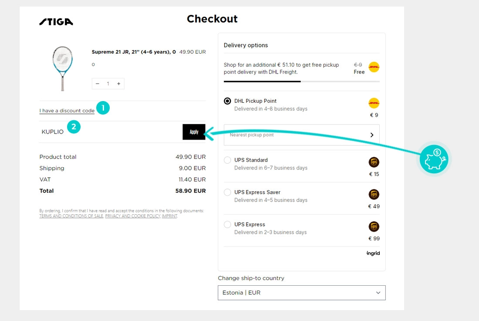This screenshot has width=479, height=321.
Task: Increase racket quantity with plus button
Action: (118, 84)
